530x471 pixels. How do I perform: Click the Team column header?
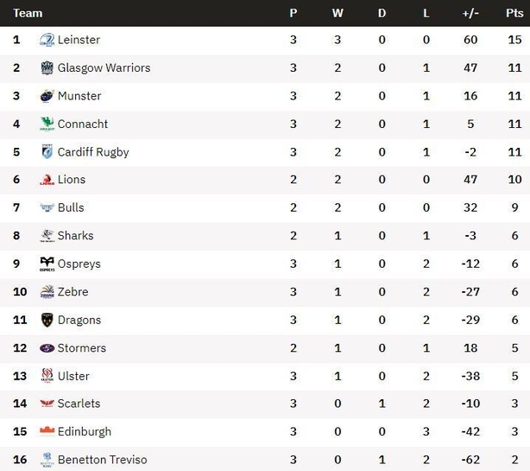(x=28, y=13)
